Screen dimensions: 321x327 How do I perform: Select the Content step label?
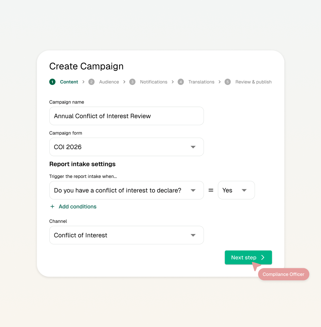coord(69,82)
